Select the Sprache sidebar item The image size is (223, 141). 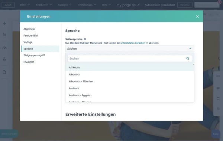click(x=41, y=49)
